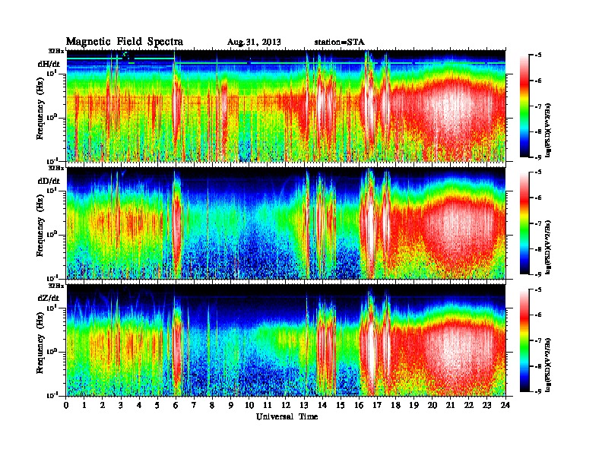Click the dD/dt panel color scale bar
The image size is (602, 465).
coord(524,223)
